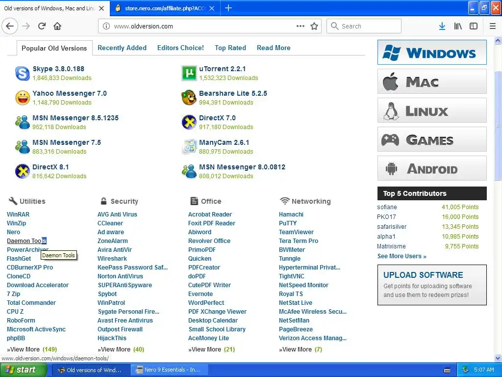Open page actions three-dot menu
The height and width of the screenshot is (377, 502).
(x=301, y=26)
